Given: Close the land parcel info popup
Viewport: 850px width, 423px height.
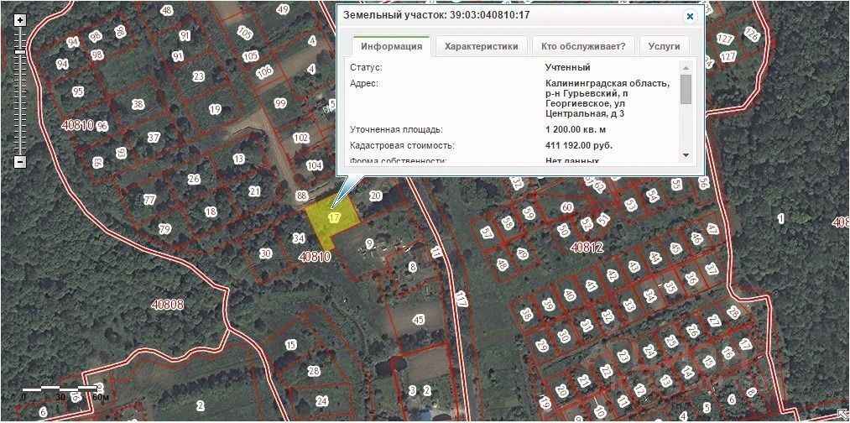Looking at the screenshot, I should point(690,16).
